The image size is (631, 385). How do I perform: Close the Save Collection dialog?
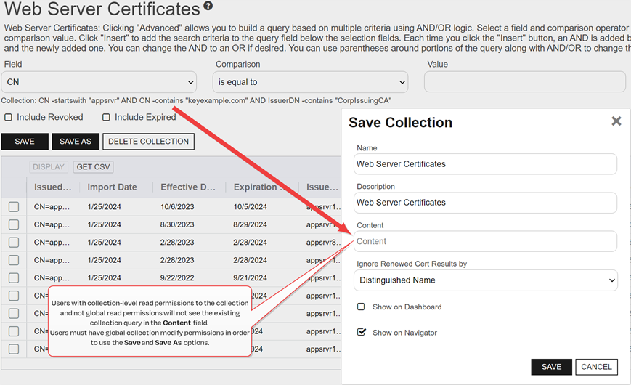point(616,121)
